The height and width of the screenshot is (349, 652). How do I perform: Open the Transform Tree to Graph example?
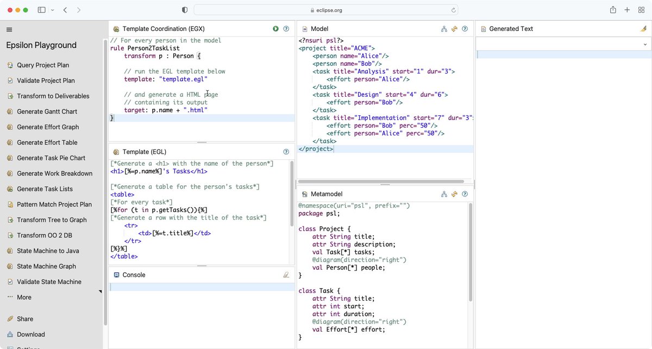[x=52, y=220]
